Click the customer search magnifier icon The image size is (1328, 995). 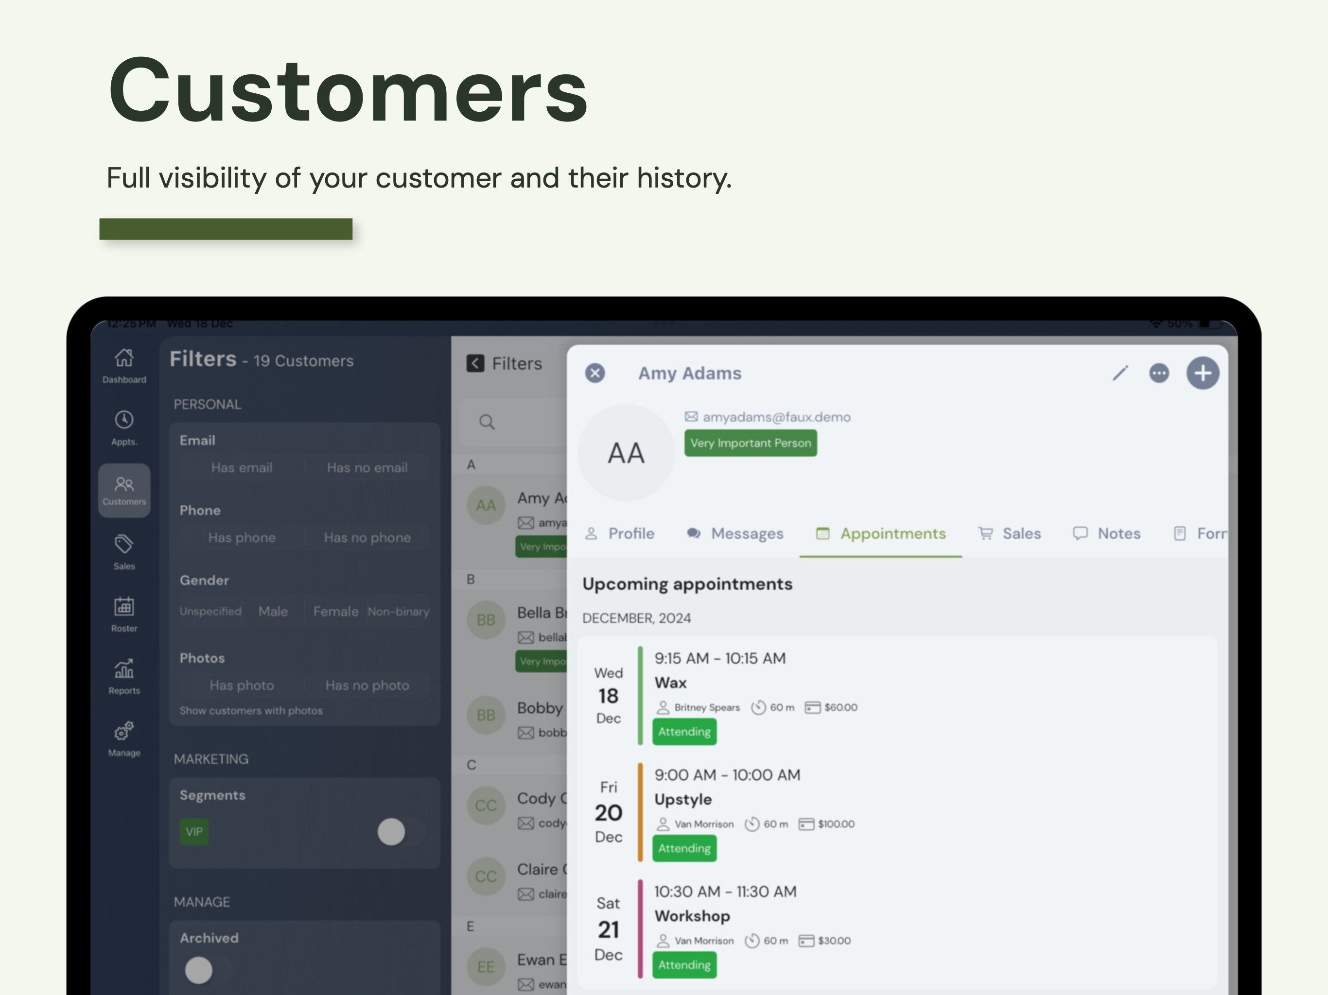coord(487,422)
